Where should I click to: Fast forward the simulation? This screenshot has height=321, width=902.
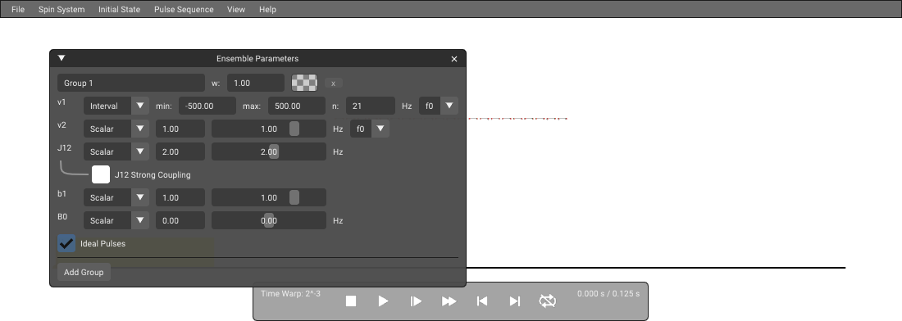[449, 301]
